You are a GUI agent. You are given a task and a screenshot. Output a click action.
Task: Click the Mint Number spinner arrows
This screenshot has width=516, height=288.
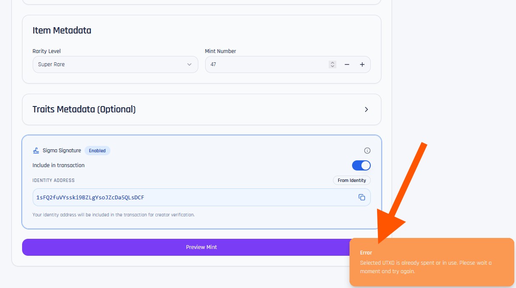[333, 64]
